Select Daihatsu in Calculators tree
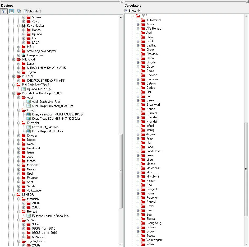249x247 pixels. pos(152,79)
